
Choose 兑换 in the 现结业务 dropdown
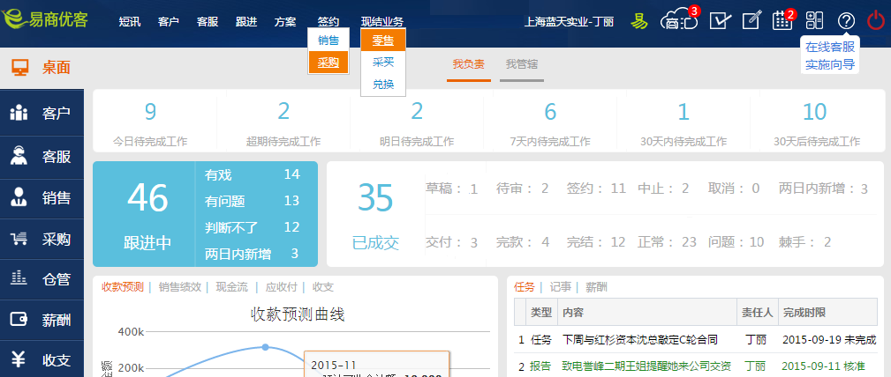pos(383,85)
